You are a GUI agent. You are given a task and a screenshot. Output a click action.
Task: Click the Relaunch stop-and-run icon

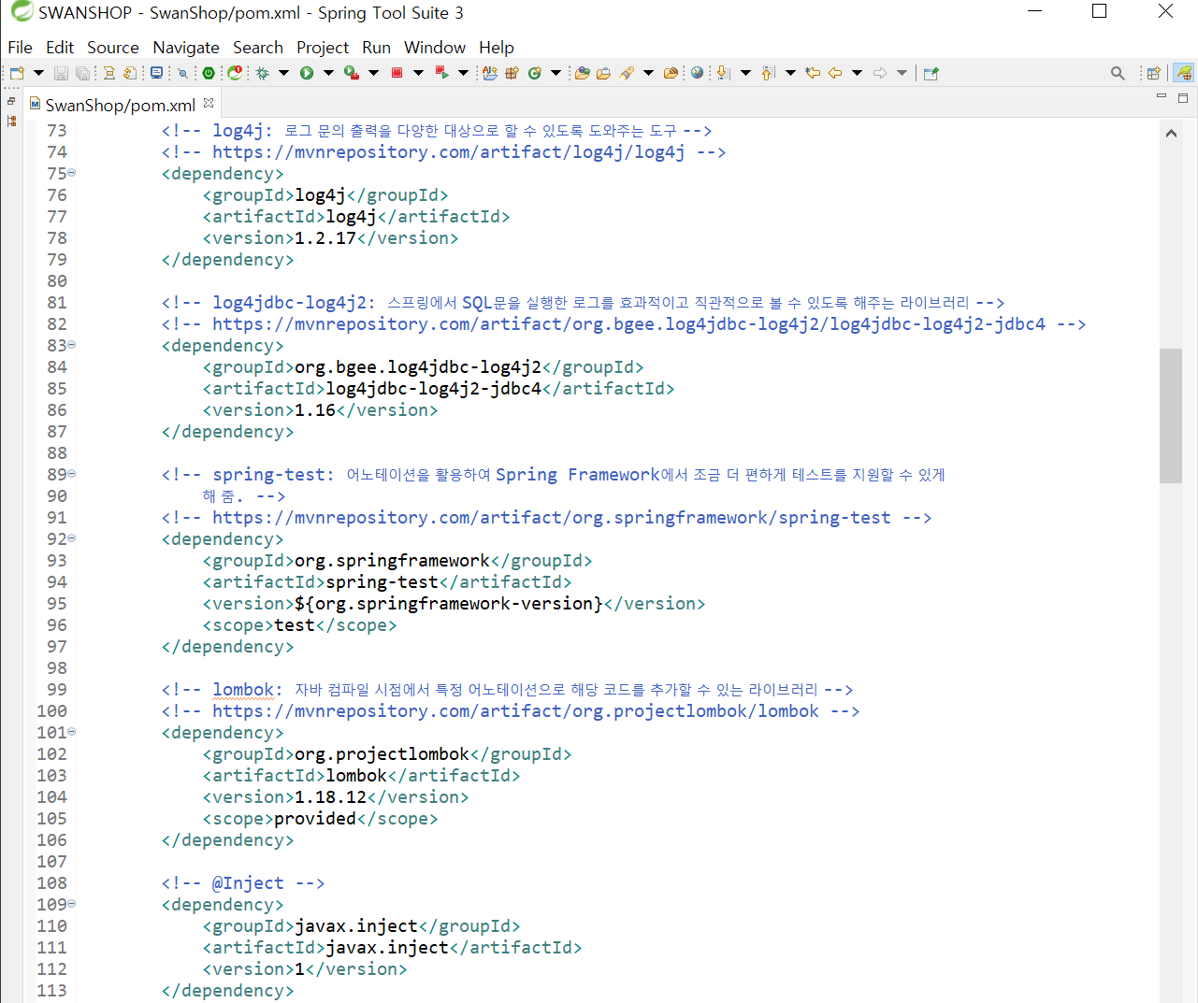[441, 73]
